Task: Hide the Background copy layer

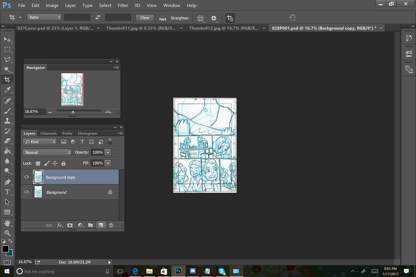Action: pyautogui.click(x=27, y=177)
